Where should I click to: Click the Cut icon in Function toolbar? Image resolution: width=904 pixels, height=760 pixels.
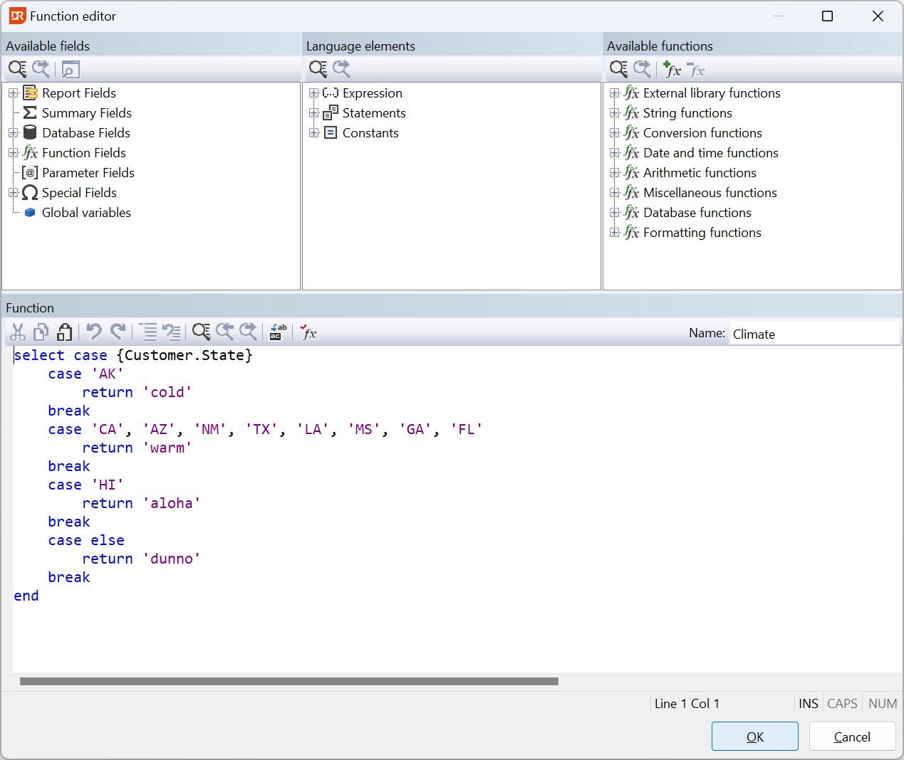tap(18, 332)
